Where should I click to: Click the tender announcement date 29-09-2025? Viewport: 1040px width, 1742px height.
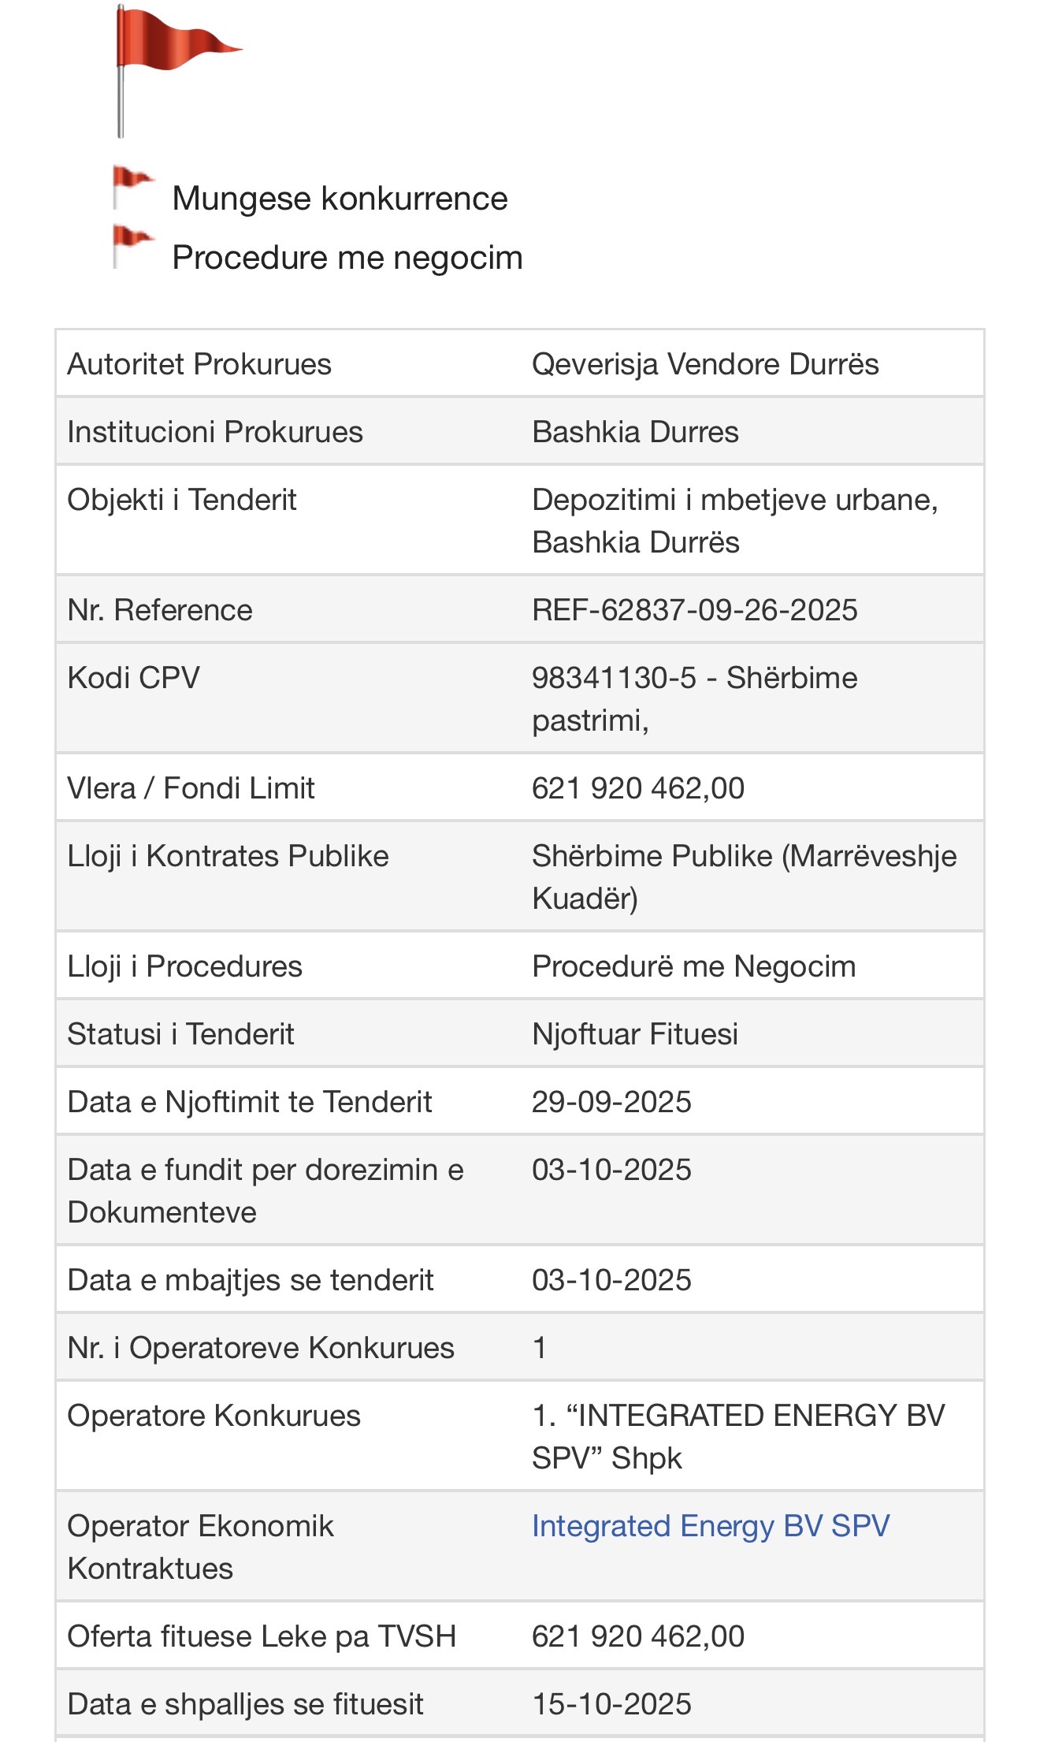tap(611, 1102)
